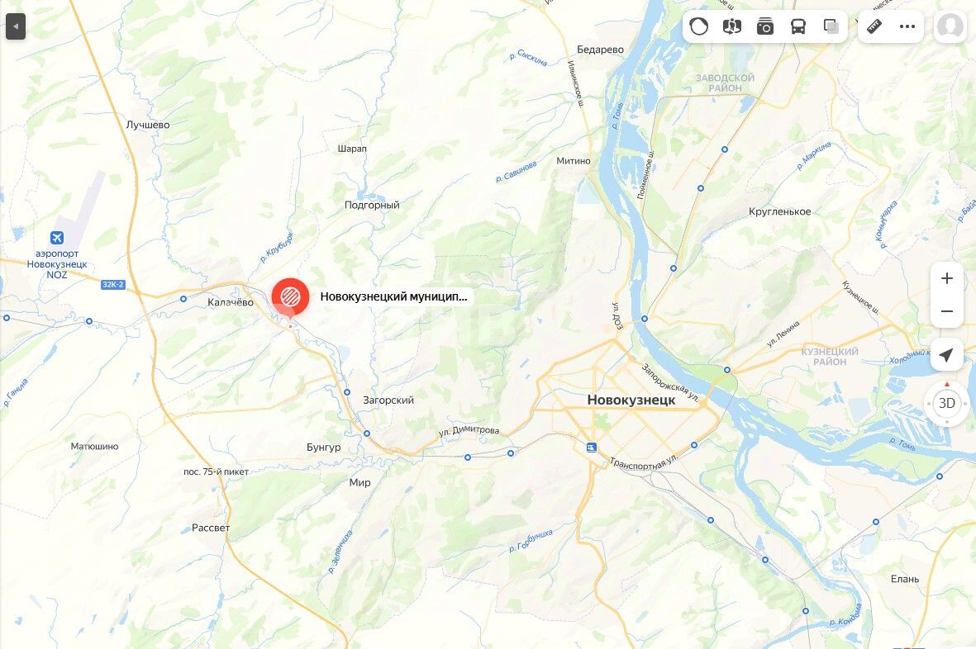Zoom in with plus button
The height and width of the screenshot is (649, 976).
tap(947, 278)
